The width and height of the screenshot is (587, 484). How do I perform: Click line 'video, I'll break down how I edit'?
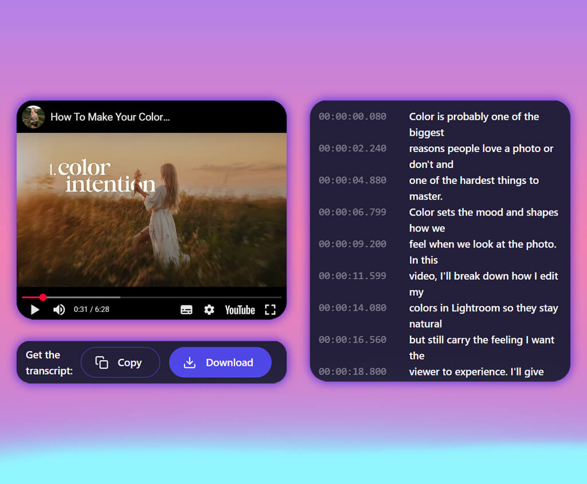tap(484, 276)
